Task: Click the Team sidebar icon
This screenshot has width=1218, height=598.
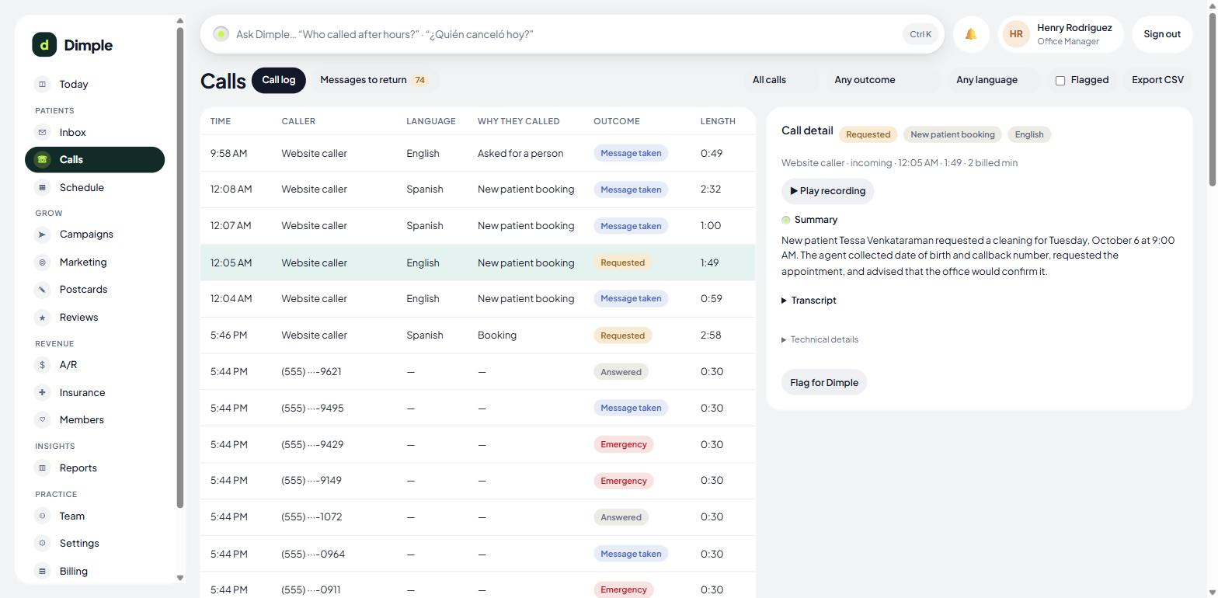Action: click(43, 516)
